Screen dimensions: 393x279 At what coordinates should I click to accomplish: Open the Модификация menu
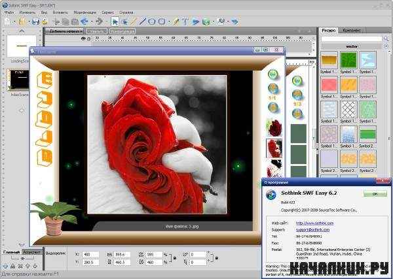point(85,12)
